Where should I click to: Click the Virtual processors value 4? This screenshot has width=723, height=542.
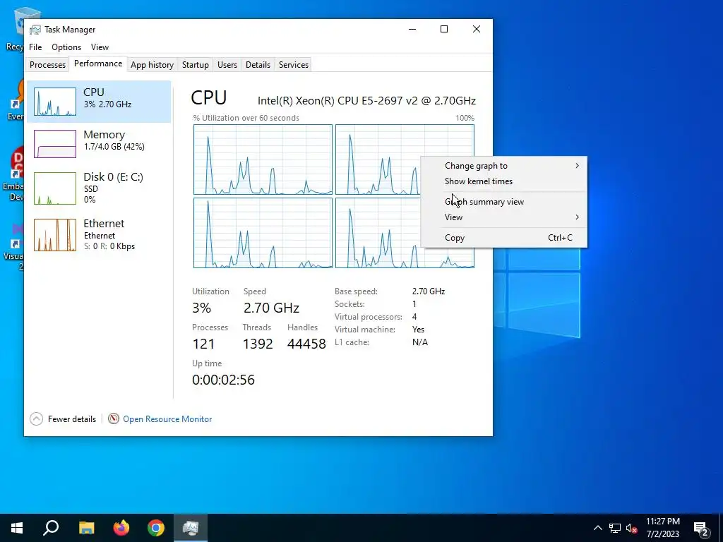point(414,317)
